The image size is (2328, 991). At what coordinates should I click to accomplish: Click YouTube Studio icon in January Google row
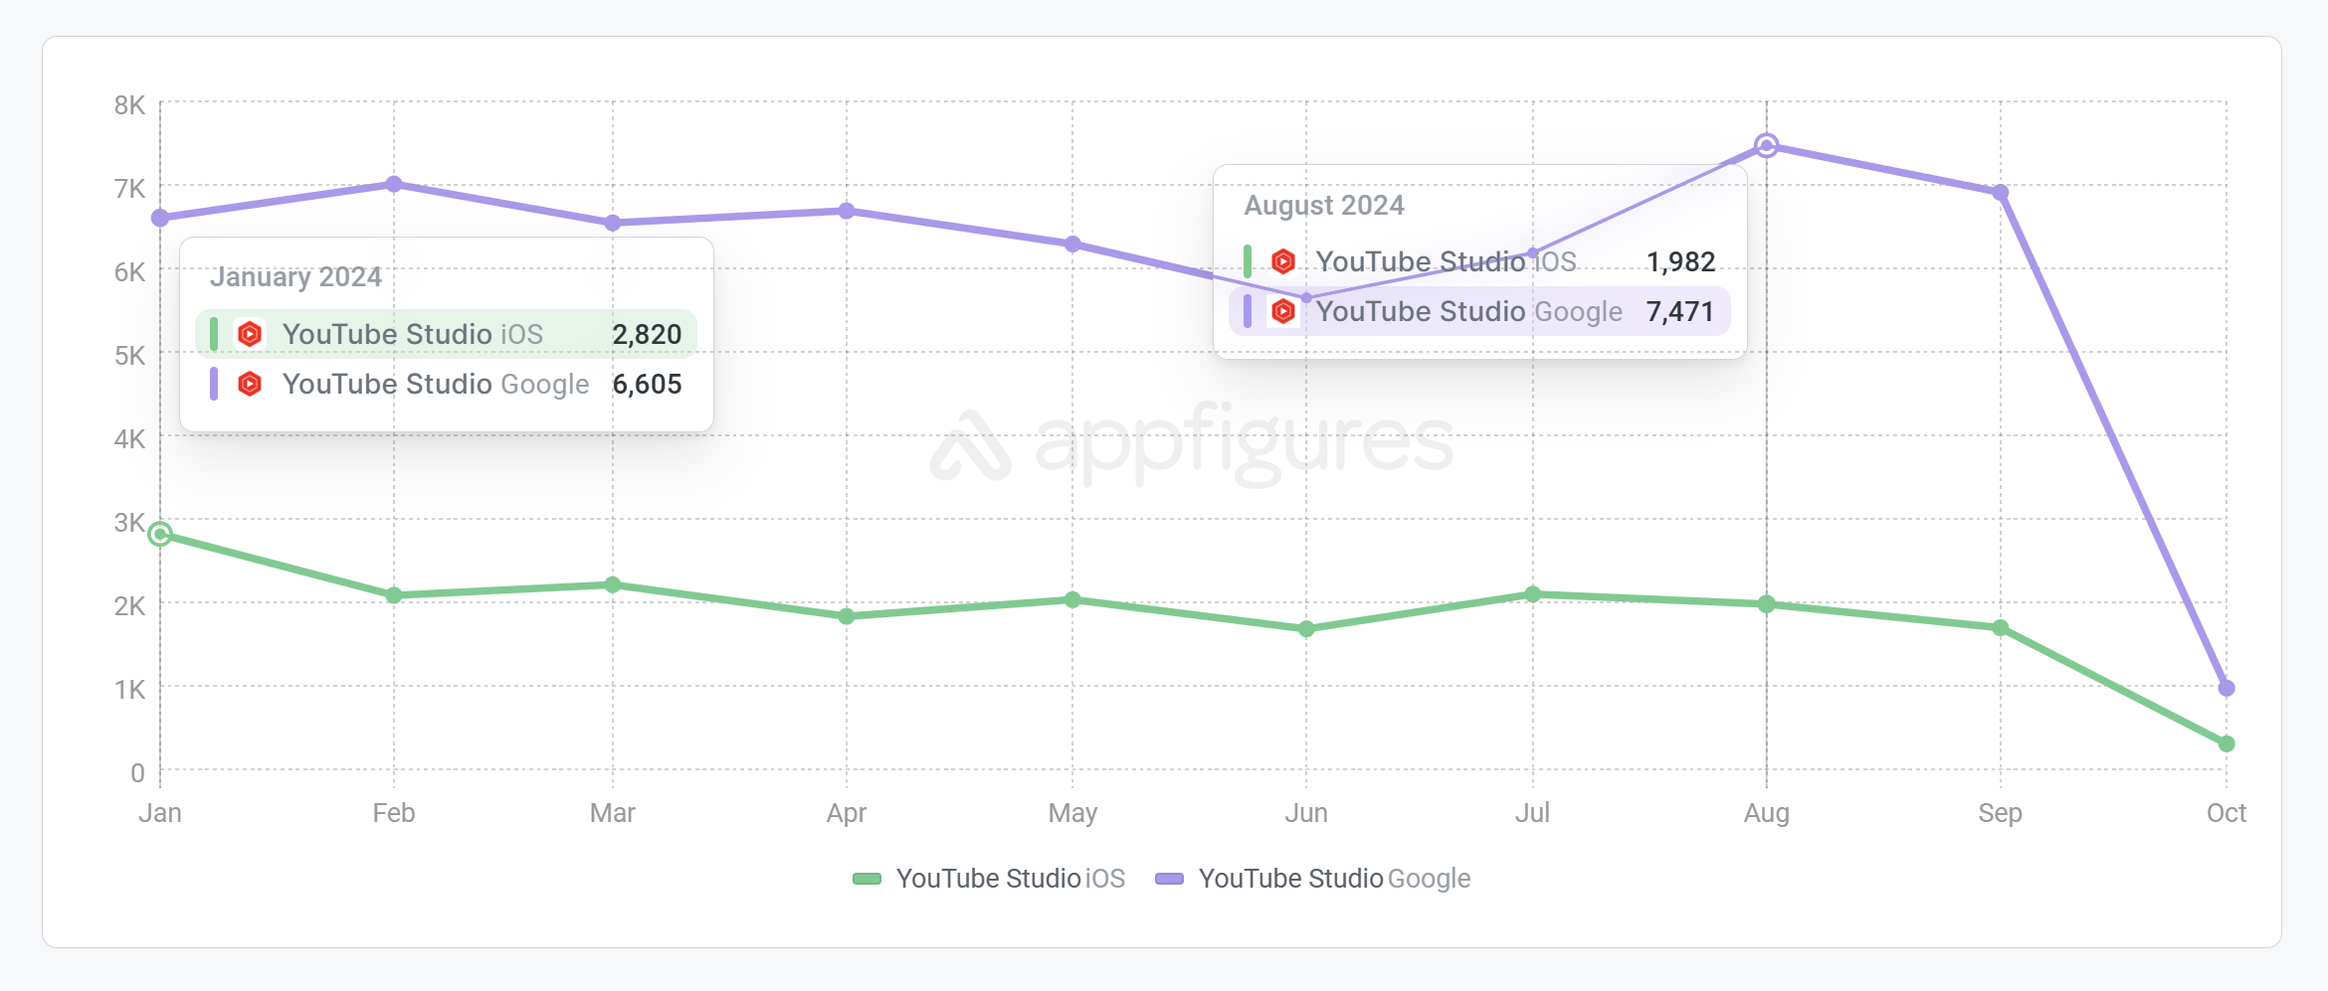250,384
